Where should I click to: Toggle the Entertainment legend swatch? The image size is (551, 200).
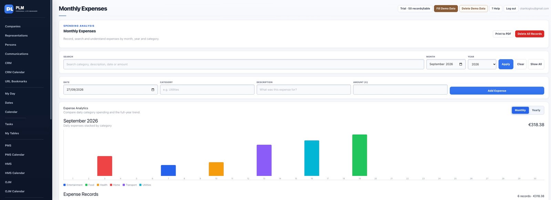pyautogui.click(x=64, y=185)
